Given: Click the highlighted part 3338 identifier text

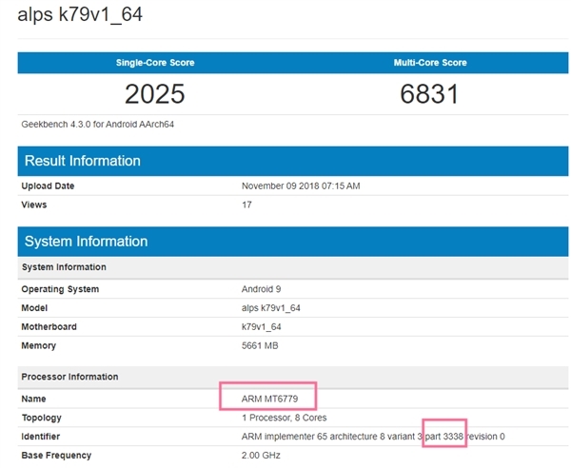Looking at the screenshot, I should pos(443,436).
